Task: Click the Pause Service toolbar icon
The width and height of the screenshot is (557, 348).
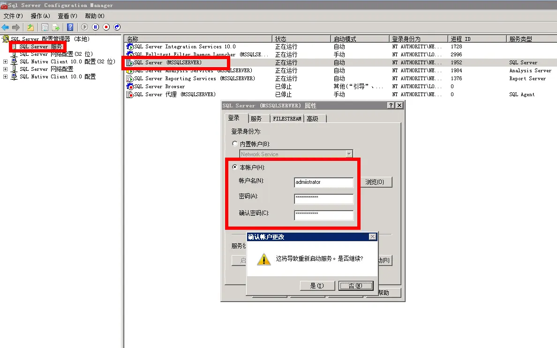Action: [96, 27]
